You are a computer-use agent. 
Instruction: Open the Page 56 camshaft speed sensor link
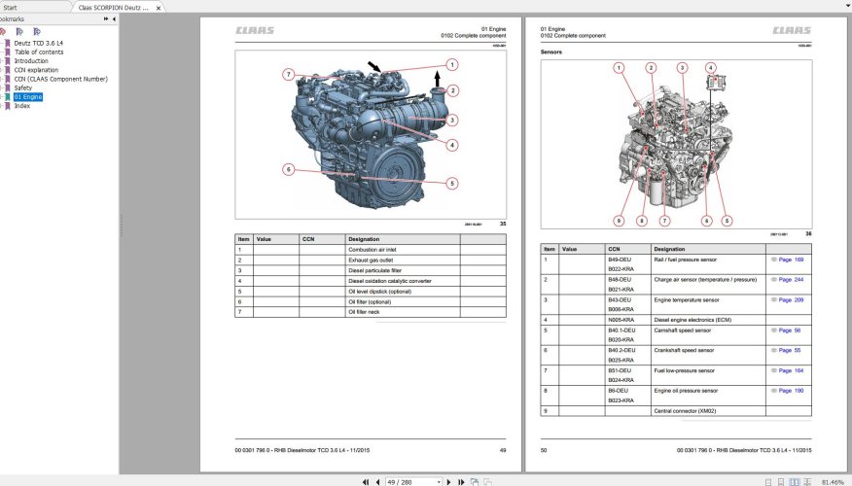click(x=790, y=330)
